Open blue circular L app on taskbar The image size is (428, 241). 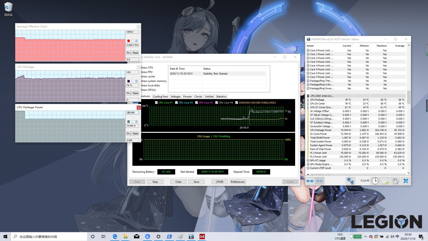pos(147,236)
